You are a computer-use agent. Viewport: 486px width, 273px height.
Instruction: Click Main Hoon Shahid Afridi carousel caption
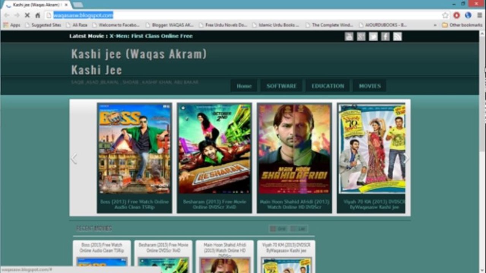point(294,204)
